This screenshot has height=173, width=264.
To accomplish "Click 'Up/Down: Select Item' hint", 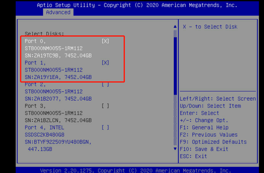I will tap(210, 106).
